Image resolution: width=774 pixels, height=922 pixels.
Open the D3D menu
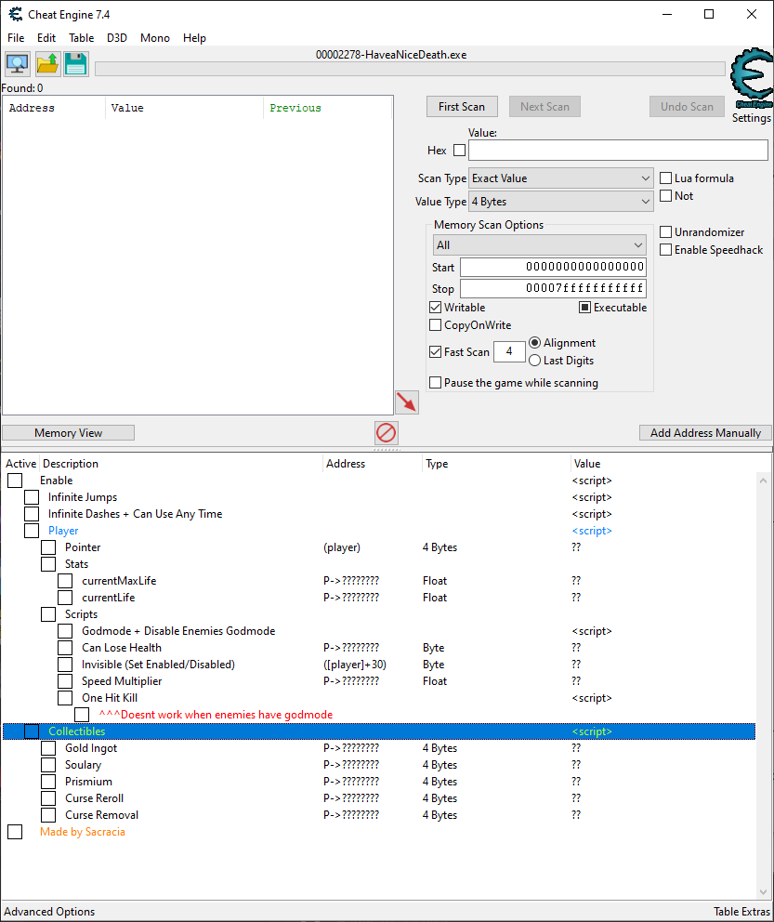116,38
